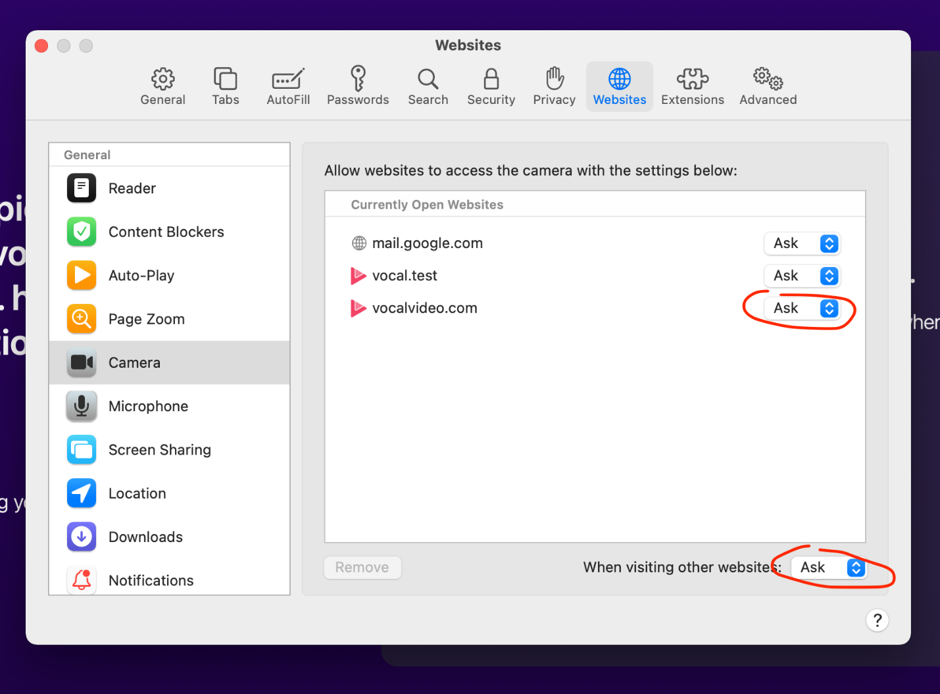940x694 pixels.
Task: Switch to the AutoFill tab
Action: point(288,86)
